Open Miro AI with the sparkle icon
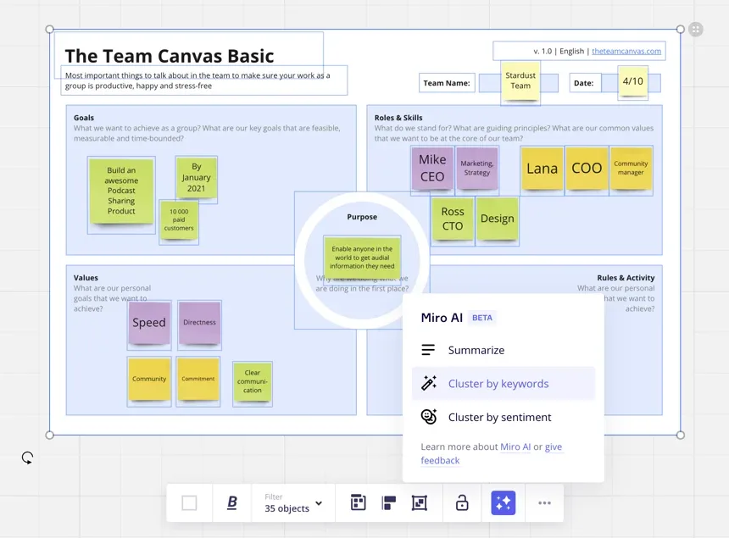 (x=503, y=502)
